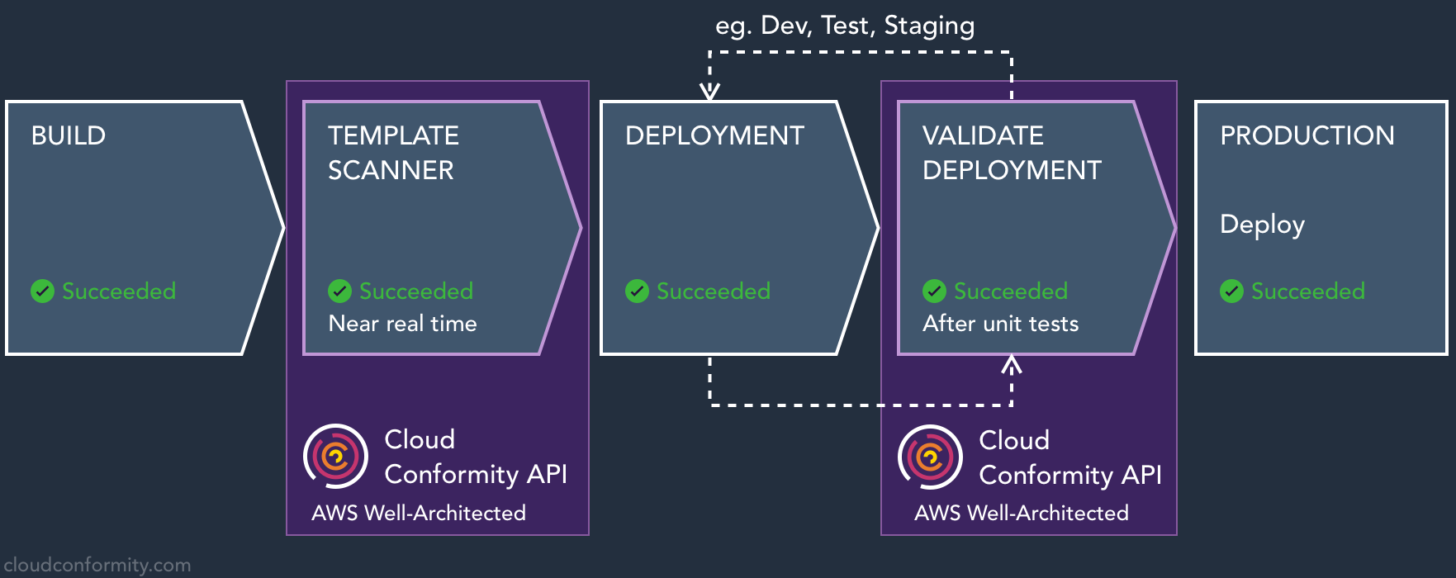The height and width of the screenshot is (578, 1456).
Task: Click 'AWS Well-Architected' under Template Scanner panel
Action: tap(419, 513)
